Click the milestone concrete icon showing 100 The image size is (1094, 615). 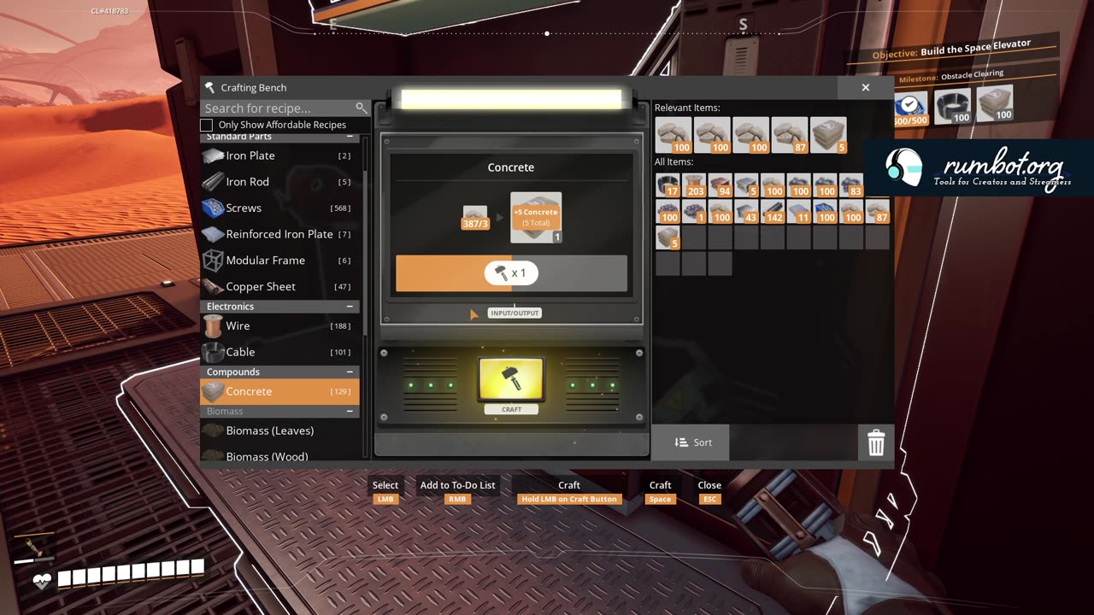[x=994, y=103]
